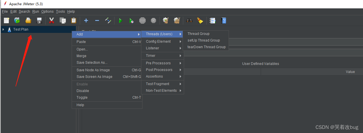This screenshot has height=133, width=363.
Task: Click the Collapse All minus icon
Action: (97, 20)
